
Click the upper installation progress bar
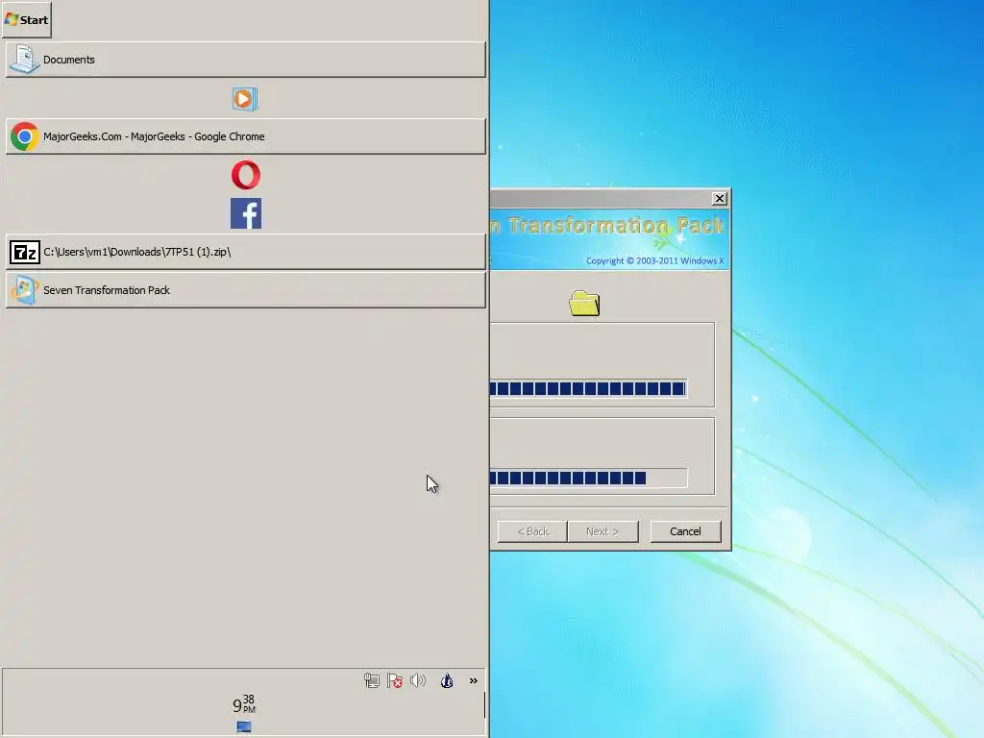(x=588, y=388)
